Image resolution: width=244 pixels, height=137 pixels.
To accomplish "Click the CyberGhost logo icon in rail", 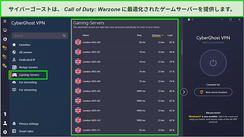I will (x=5, y=39).
